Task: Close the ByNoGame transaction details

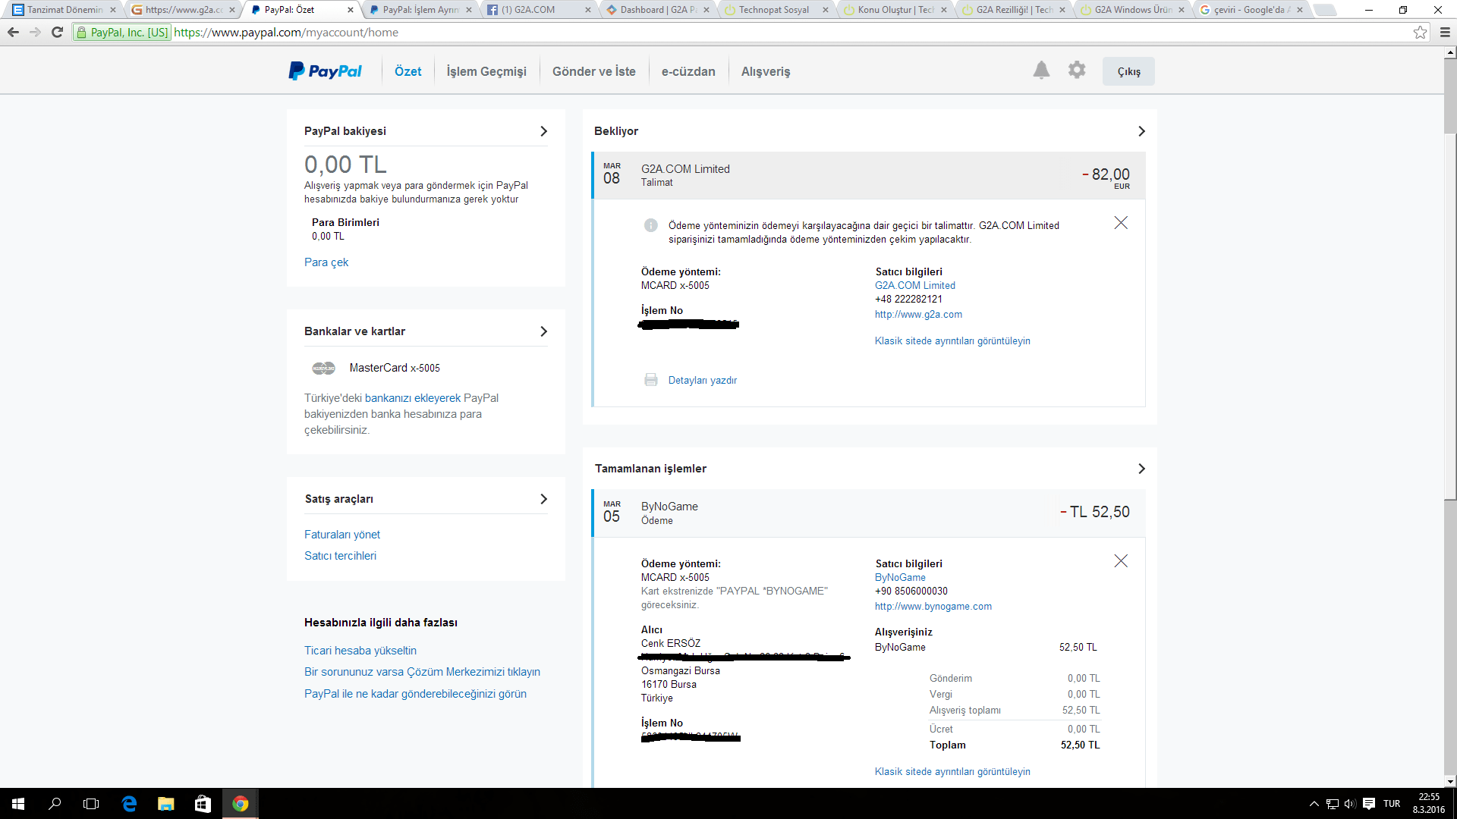Action: (1121, 561)
